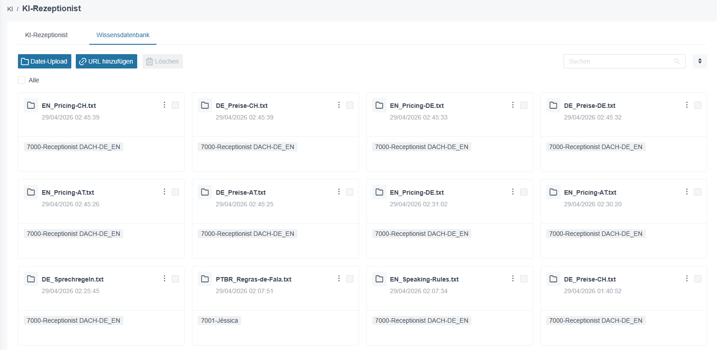Open three-dot menu for DE_Sprechregeln.txt
The height and width of the screenshot is (350, 717).
pyautogui.click(x=165, y=278)
